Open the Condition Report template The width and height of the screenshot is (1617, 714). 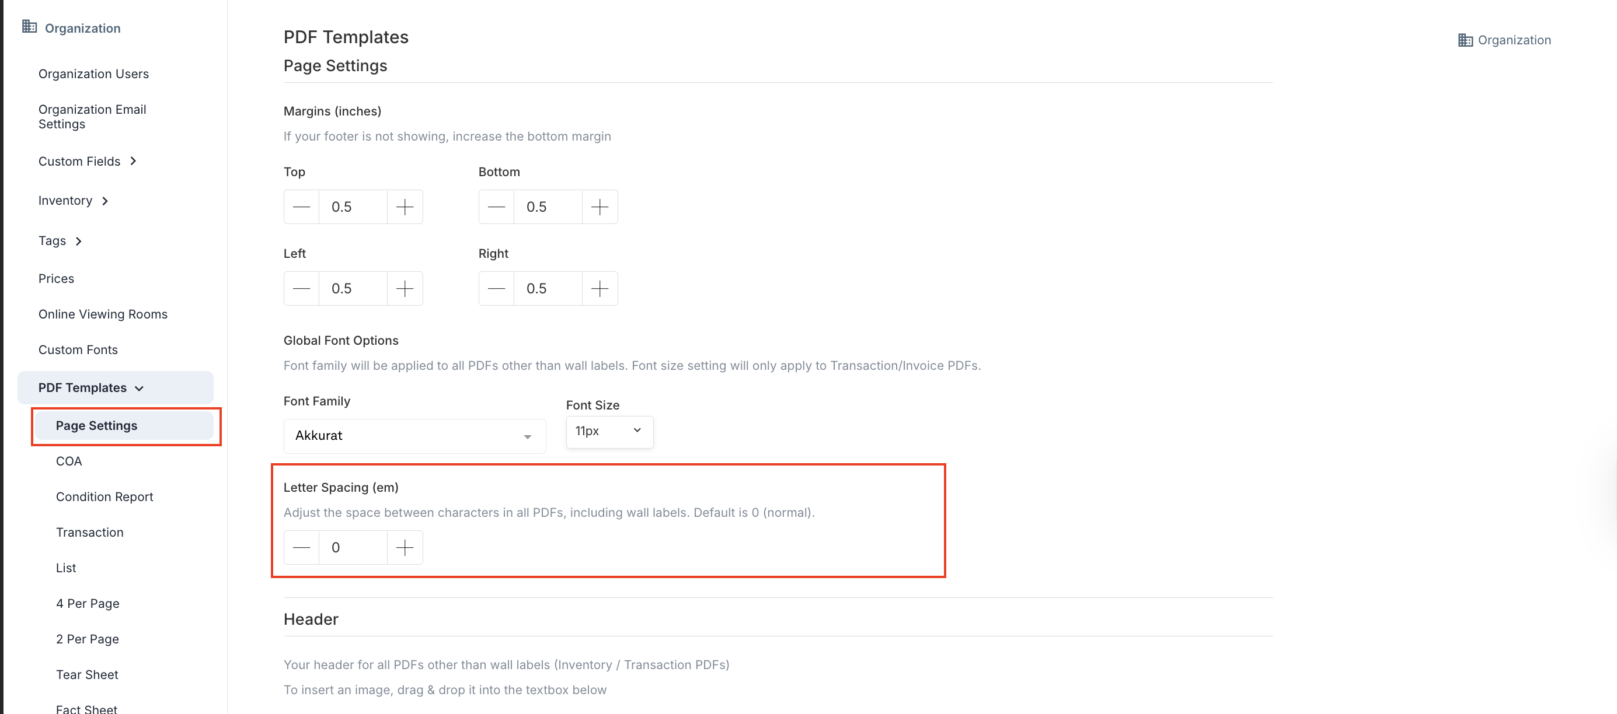click(x=104, y=497)
